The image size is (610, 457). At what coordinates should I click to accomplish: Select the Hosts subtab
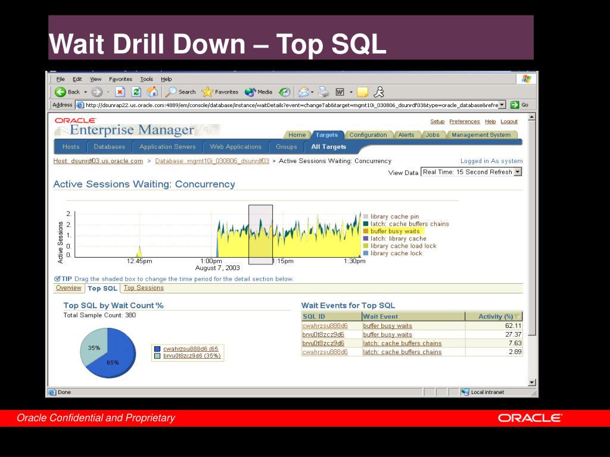pos(71,146)
